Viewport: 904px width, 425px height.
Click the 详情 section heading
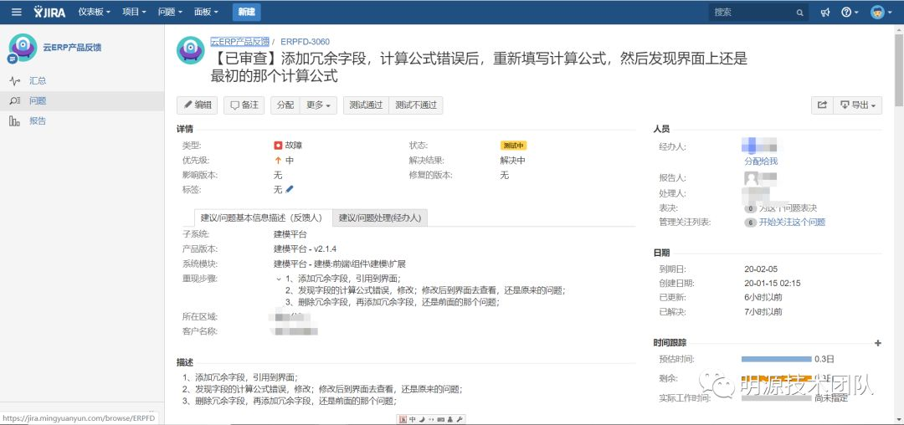coord(185,129)
